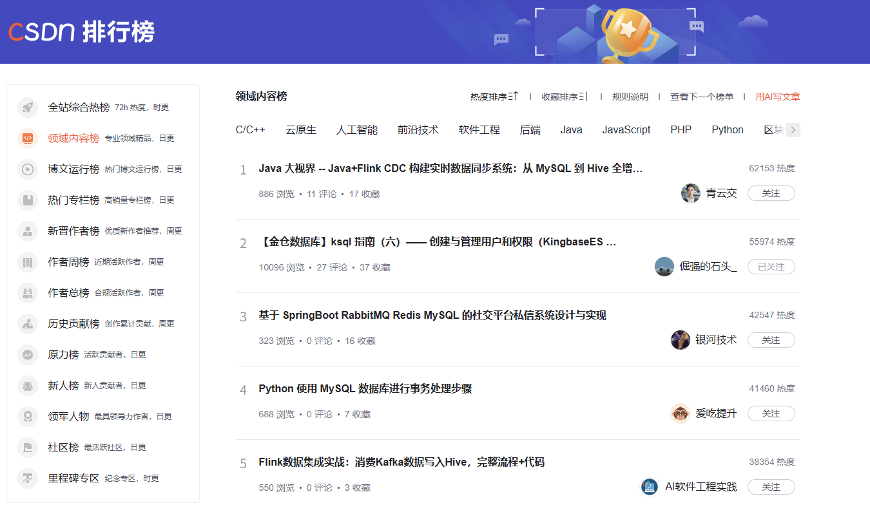Viewport: 870px width, 512px height.
Task: Open 倔强的石头_ author avatar
Action: click(664, 267)
